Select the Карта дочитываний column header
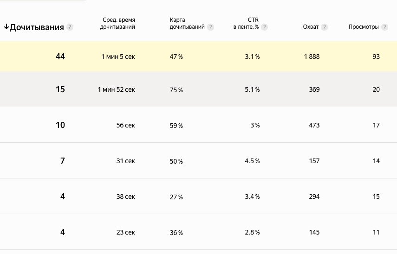This screenshot has height=254, width=397. tap(187, 23)
